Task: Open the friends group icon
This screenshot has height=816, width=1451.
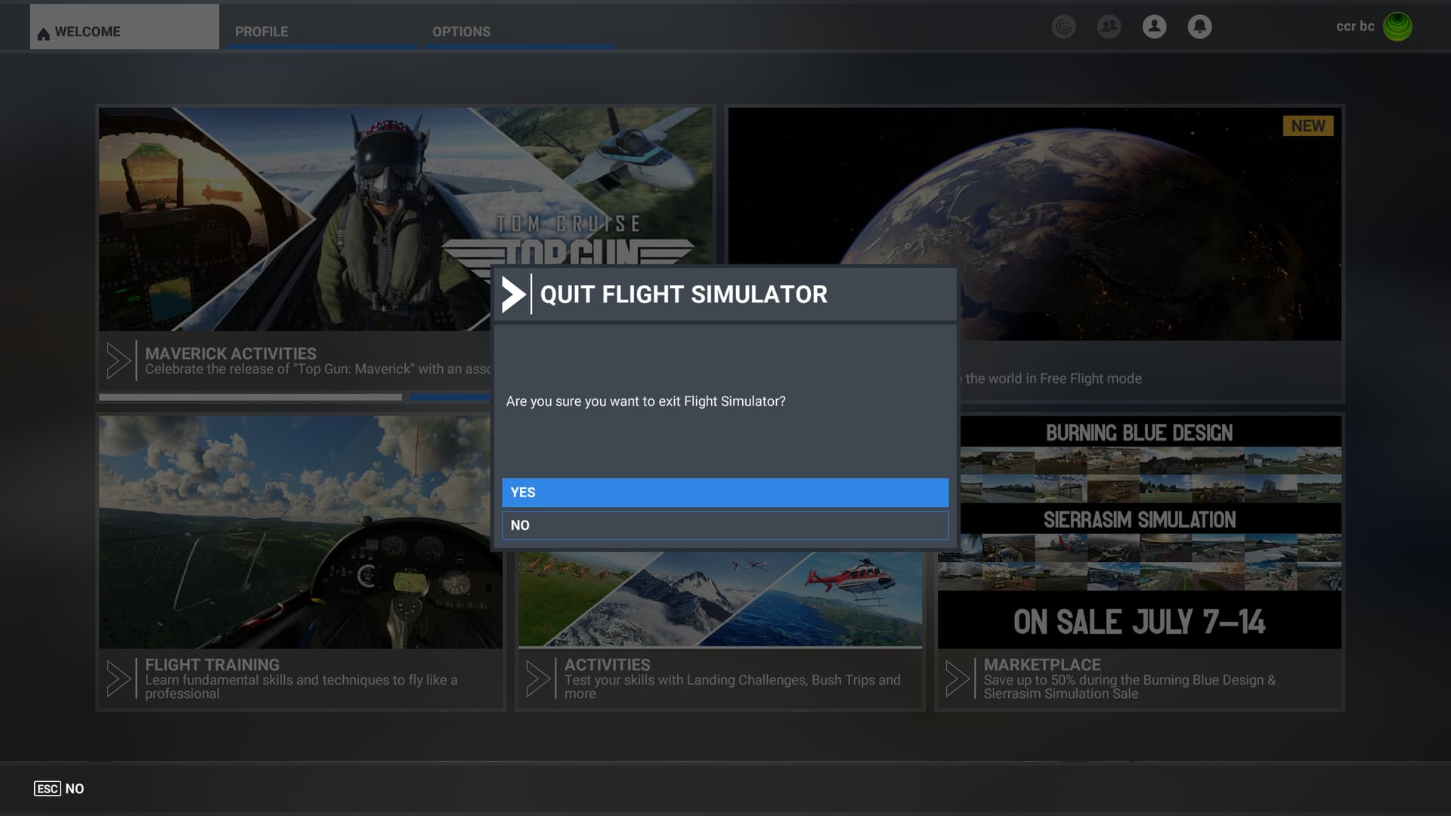Action: coord(1109,26)
